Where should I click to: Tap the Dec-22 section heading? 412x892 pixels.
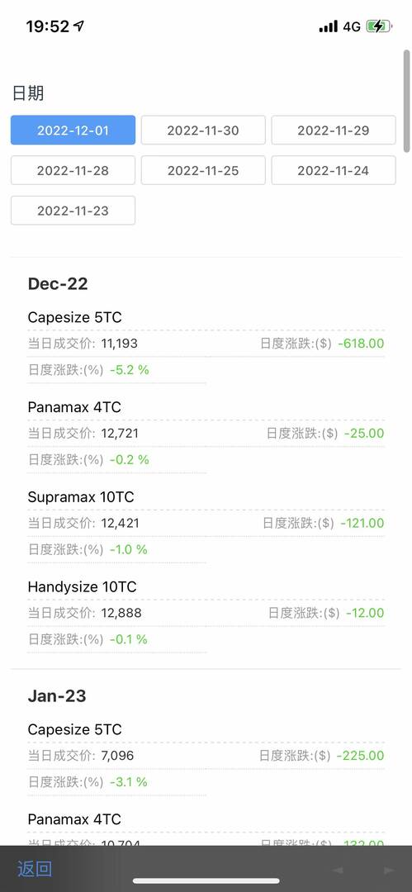coord(58,284)
